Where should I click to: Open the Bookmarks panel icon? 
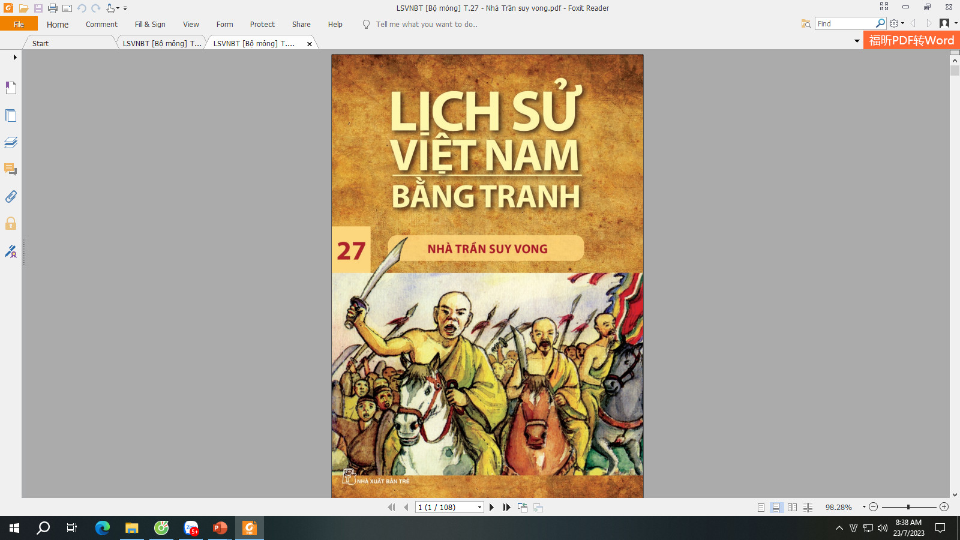click(x=11, y=88)
